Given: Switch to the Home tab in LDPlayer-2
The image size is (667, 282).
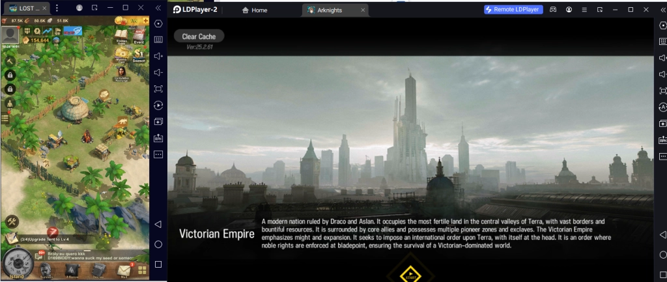Looking at the screenshot, I should tap(255, 10).
